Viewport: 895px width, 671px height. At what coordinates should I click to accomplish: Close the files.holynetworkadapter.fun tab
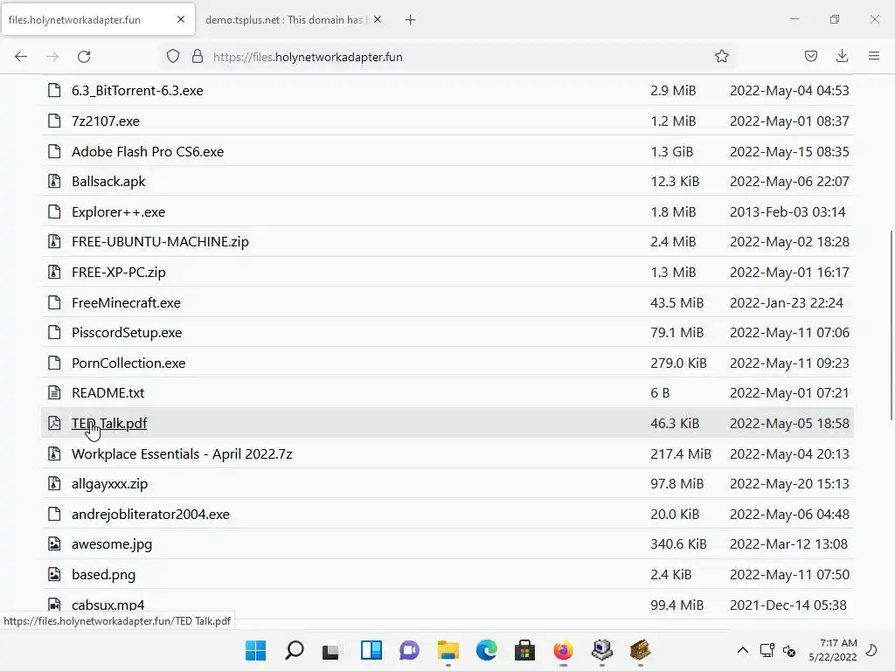pyautogui.click(x=181, y=19)
